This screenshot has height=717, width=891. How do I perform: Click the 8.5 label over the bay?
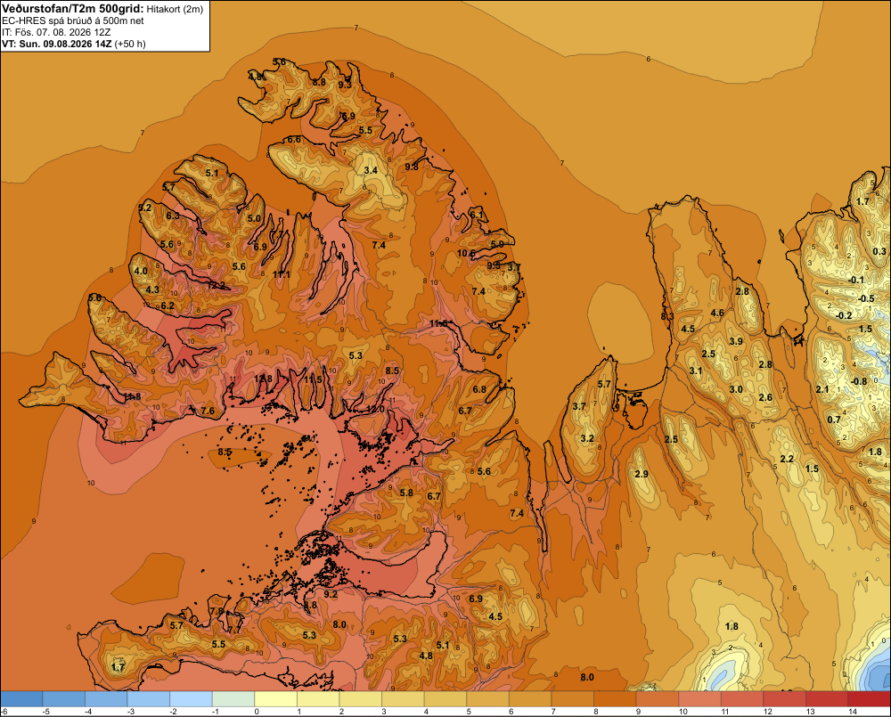tap(225, 452)
